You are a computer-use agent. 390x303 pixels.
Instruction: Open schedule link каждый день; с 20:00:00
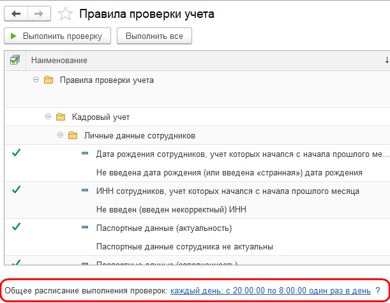pyautogui.click(x=271, y=291)
